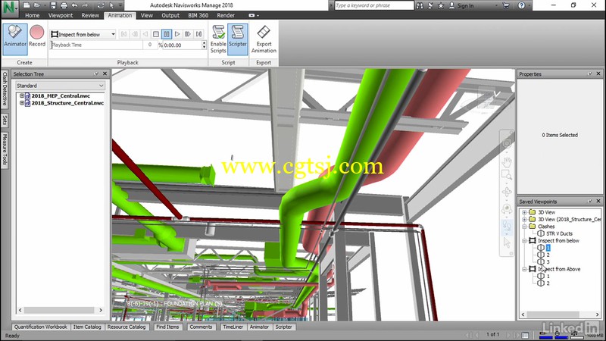Click the time field up stepper arrow

204,43
